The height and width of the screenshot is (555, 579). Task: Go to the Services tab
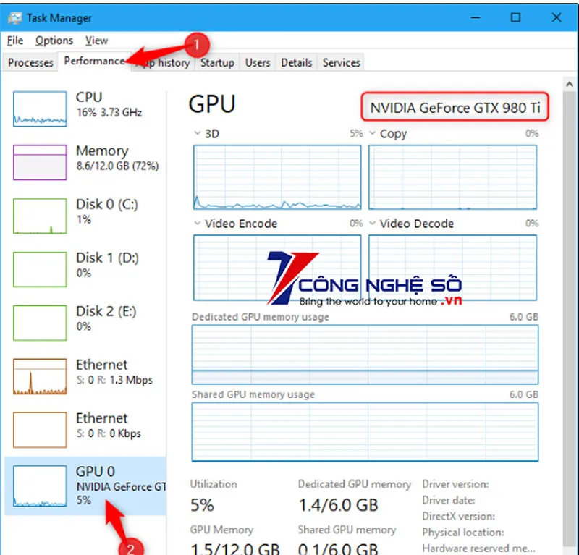point(341,63)
